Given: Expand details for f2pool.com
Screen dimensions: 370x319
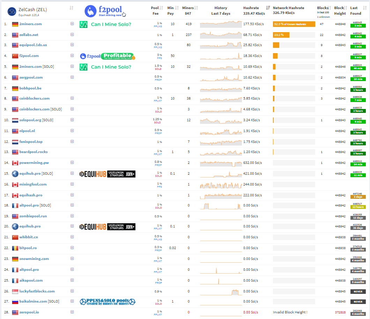Looking at the screenshot, I should tap(72, 56).
